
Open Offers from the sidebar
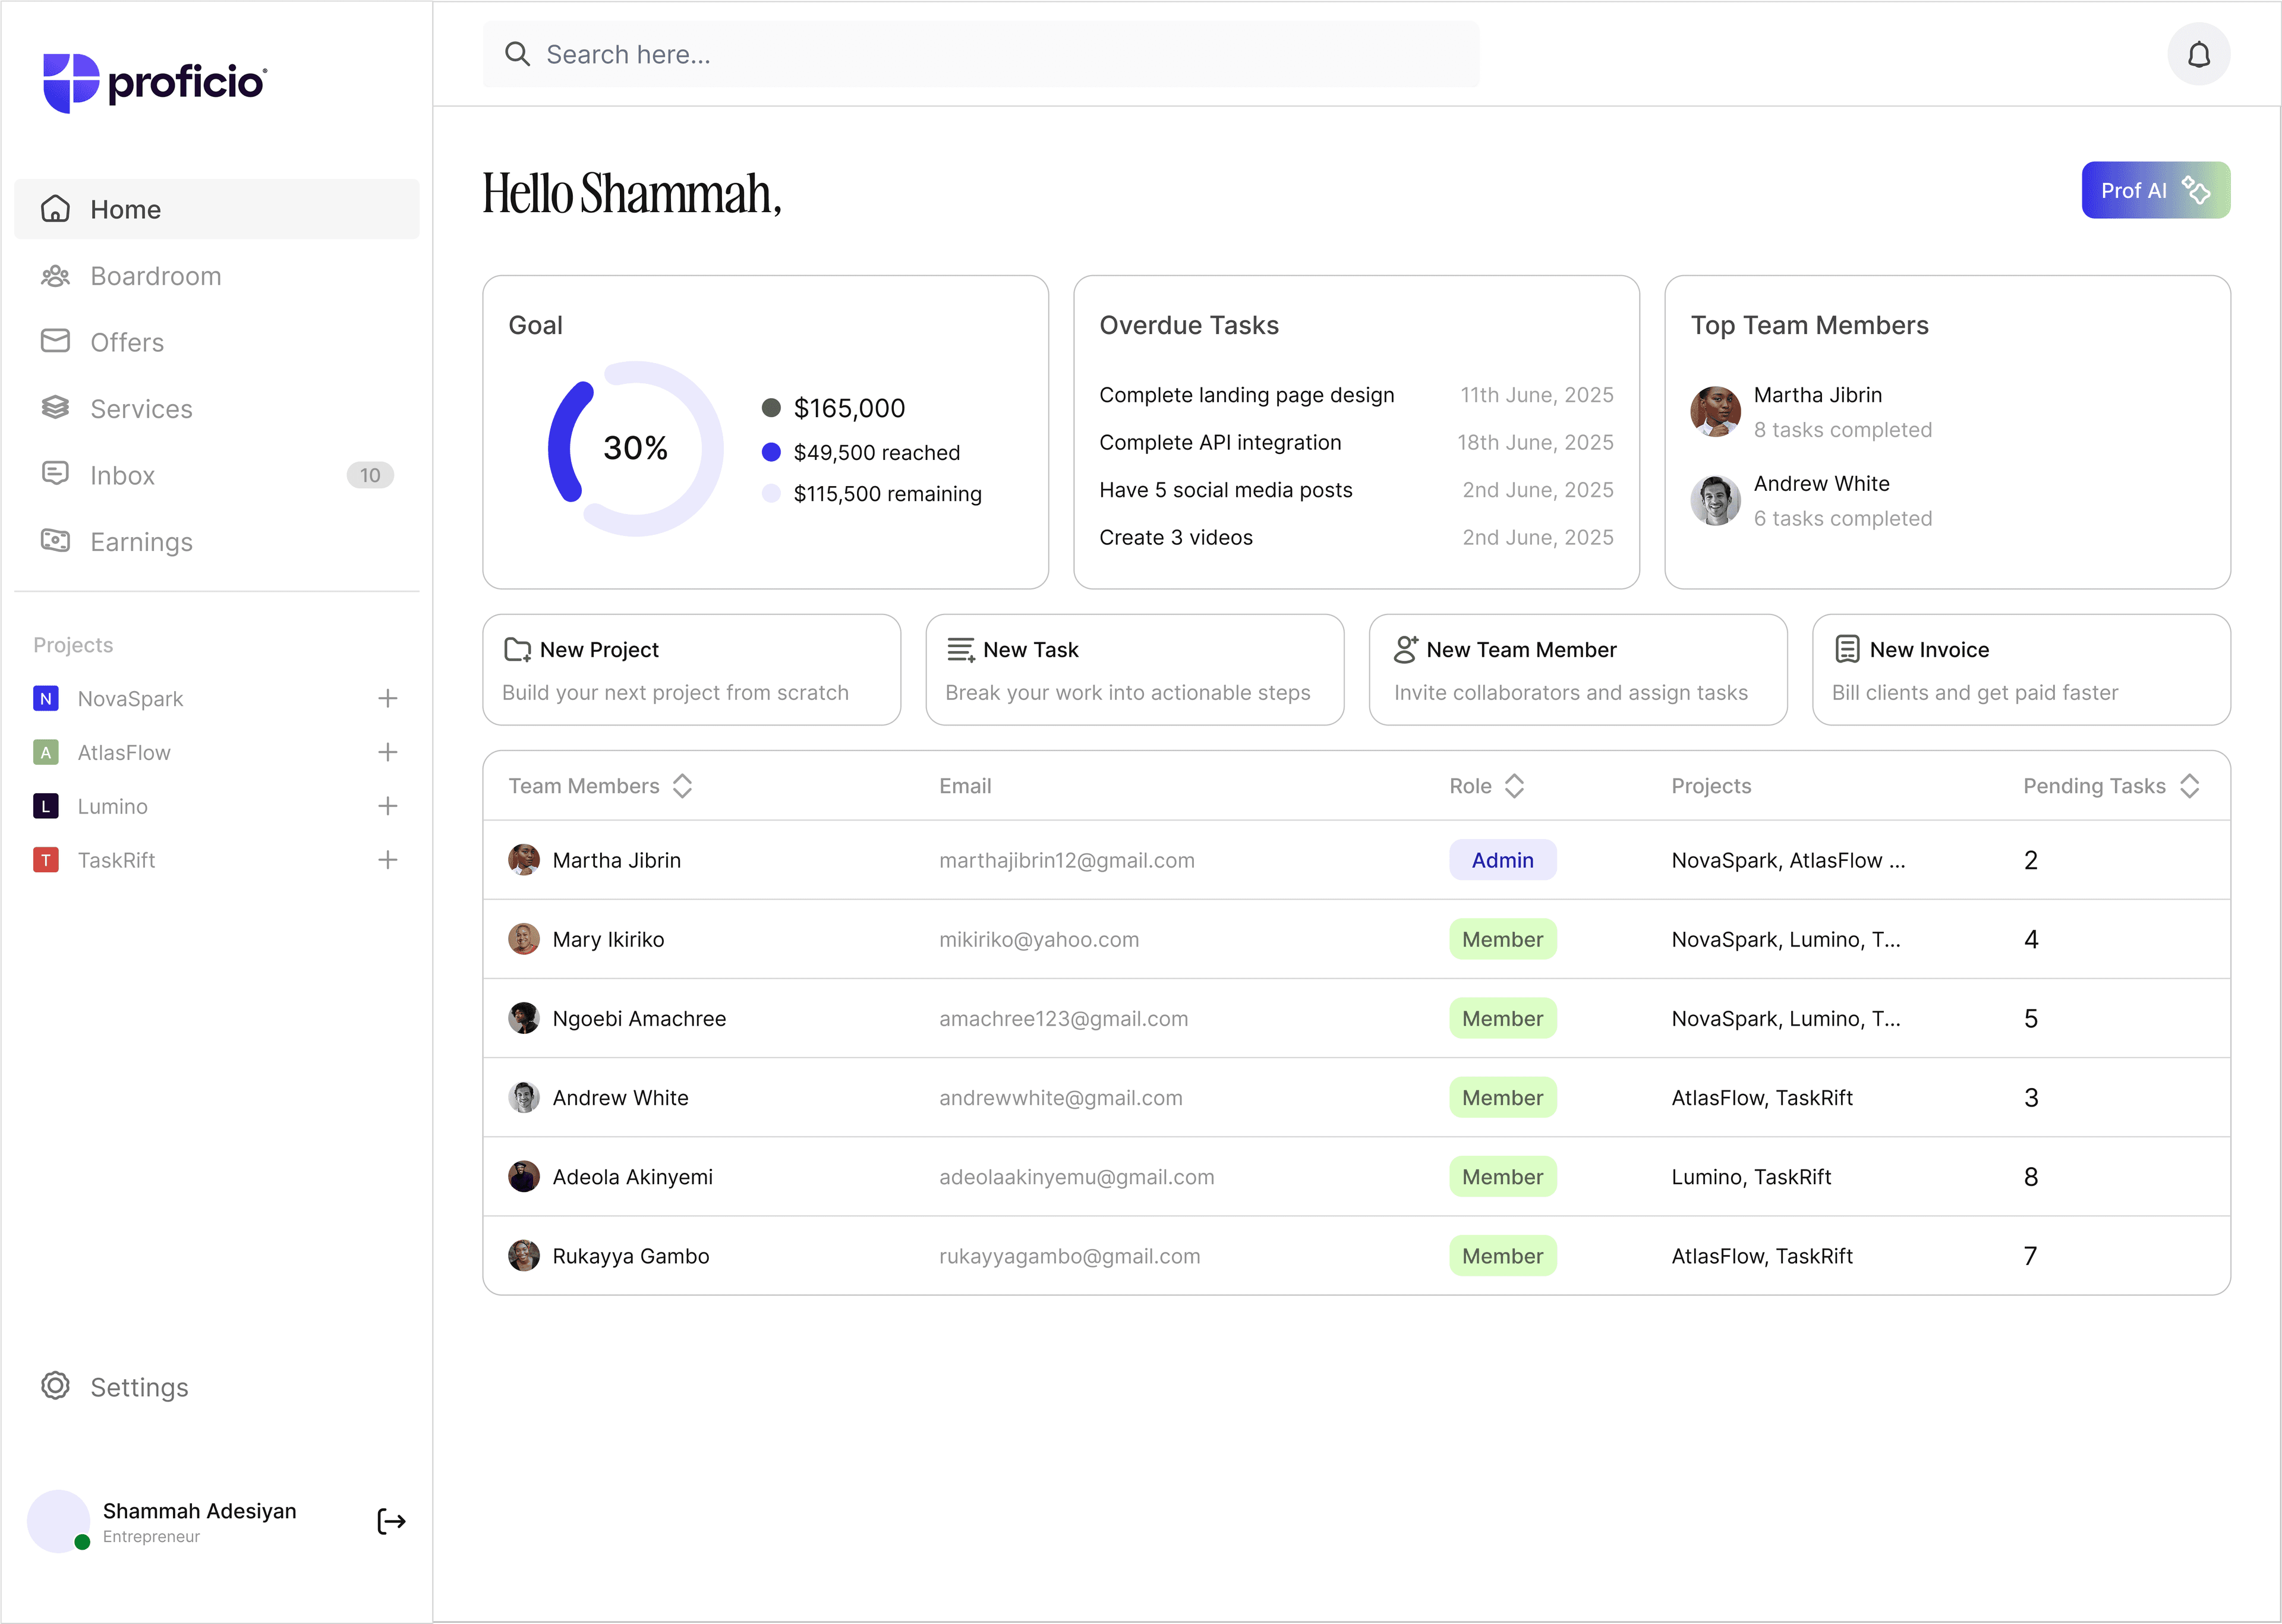pyautogui.click(x=126, y=342)
